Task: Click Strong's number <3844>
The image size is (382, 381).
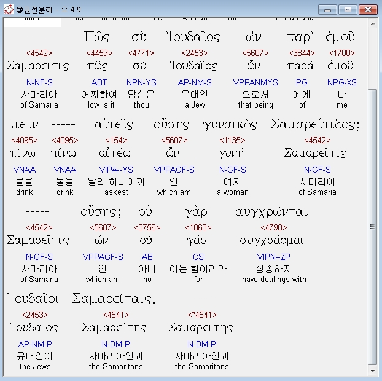Action: click(x=302, y=53)
